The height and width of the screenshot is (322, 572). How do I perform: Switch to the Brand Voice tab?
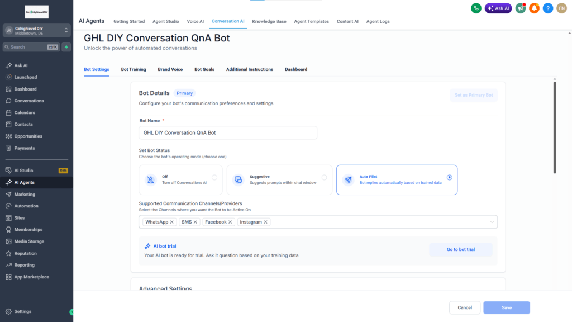pos(170,69)
